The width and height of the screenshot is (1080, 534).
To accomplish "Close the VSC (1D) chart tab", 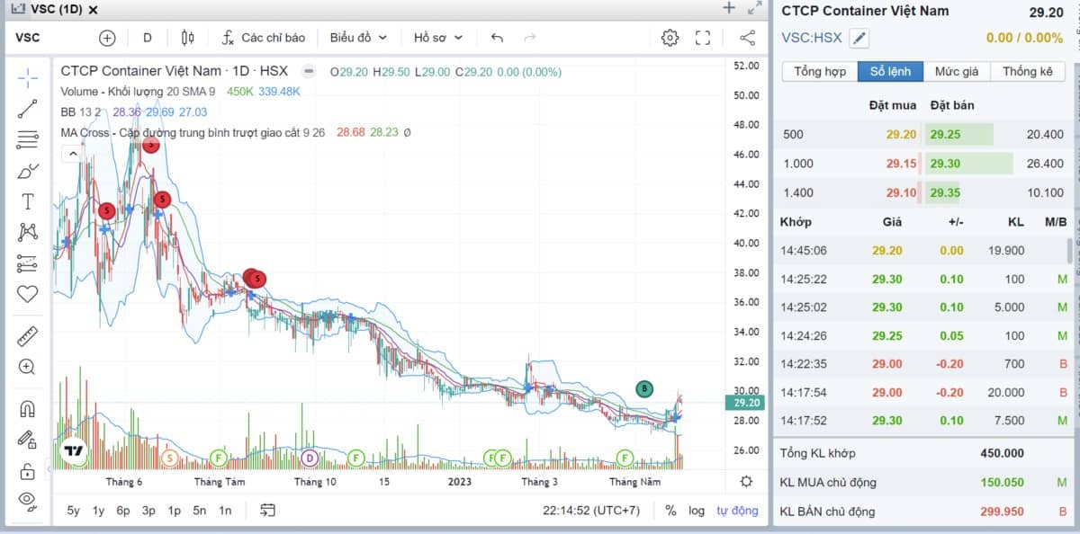I will (94, 9).
